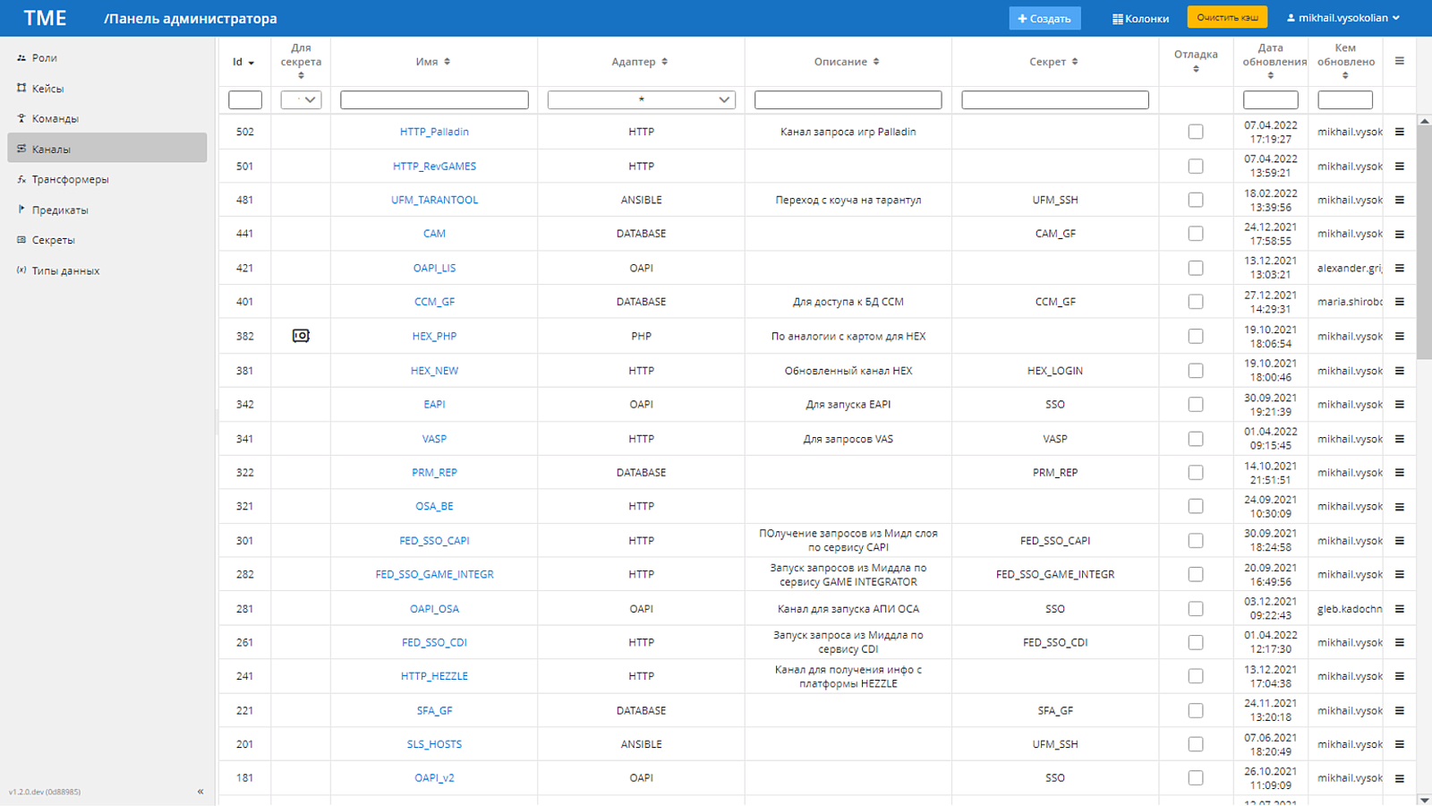Check debug box for OAPI_LIS
Viewport: 1432px width, 806px height.
point(1196,268)
